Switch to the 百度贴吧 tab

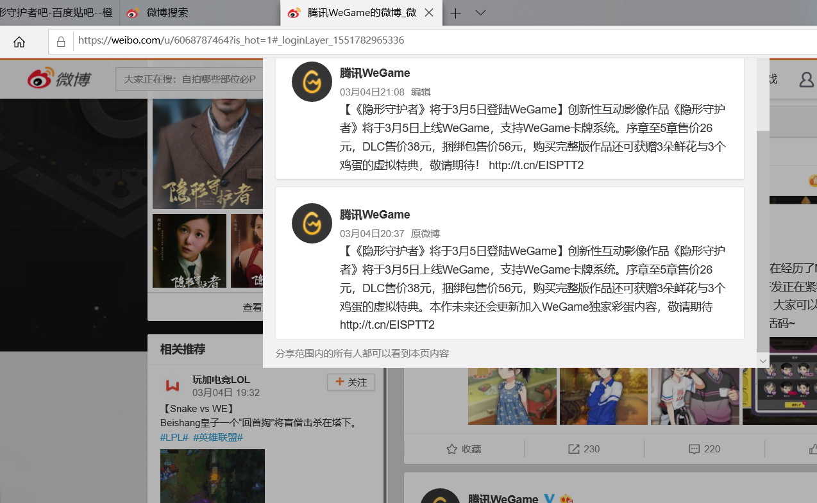pos(59,13)
